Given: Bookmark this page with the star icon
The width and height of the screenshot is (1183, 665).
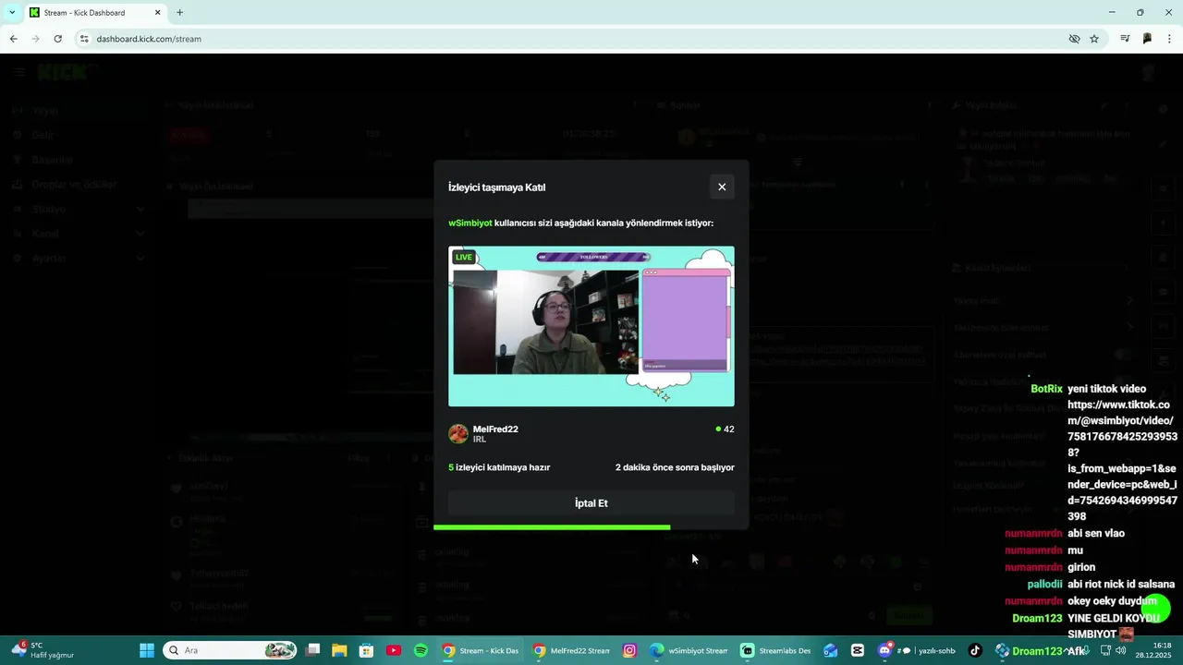Looking at the screenshot, I should coord(1094,39).
